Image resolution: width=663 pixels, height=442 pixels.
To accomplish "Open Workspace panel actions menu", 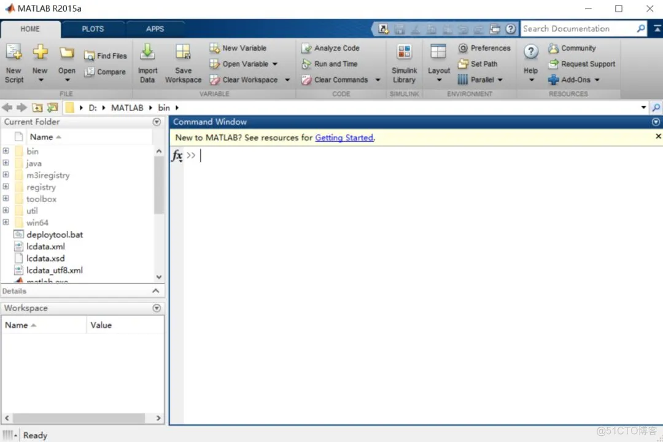I will coord(157,308).
